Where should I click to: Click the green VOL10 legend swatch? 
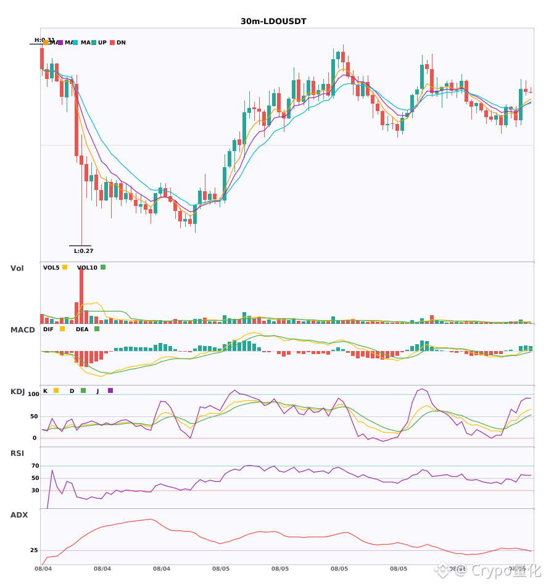click(103, 267)
